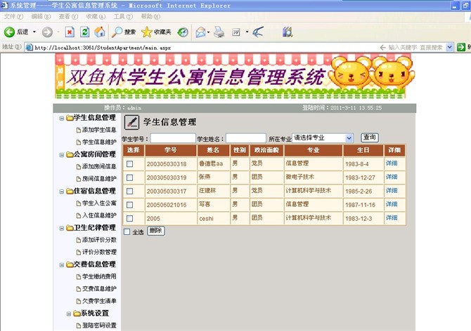471x331 pixels.
Task: Open the 查看 menu
Action: [x=68, y=16]
